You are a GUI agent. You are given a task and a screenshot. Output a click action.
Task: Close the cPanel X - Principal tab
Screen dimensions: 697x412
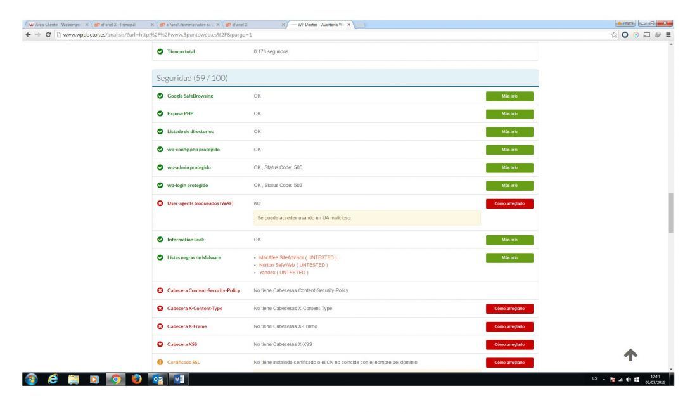pos(152,25)
